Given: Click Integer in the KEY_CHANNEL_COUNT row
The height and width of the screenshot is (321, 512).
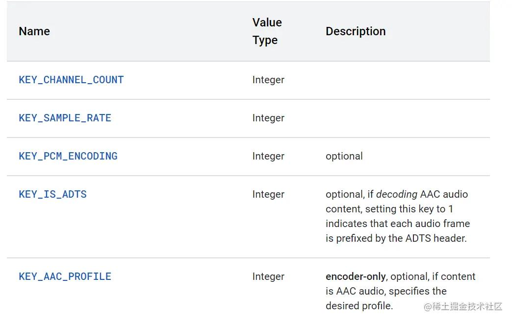Looking at the screenshot, I should 268,80.
